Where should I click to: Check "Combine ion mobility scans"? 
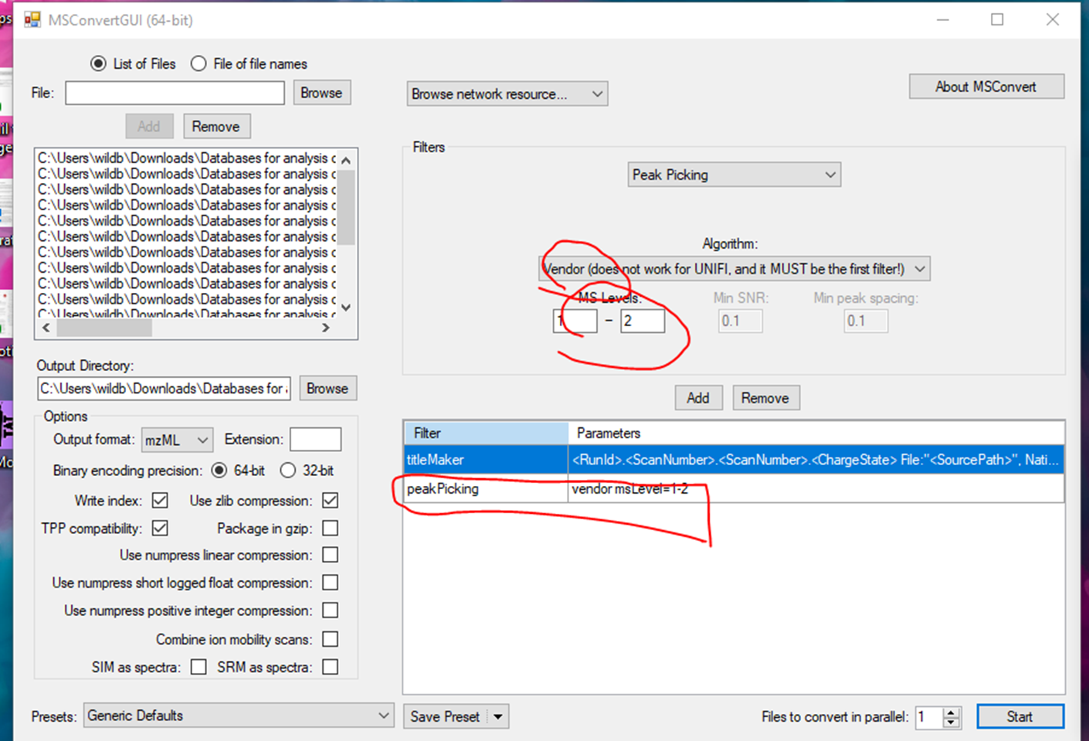331,639
